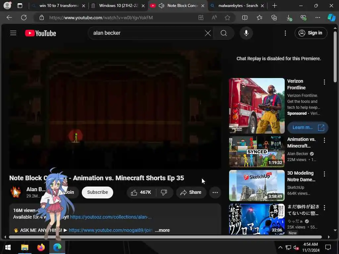
Task: Open the Verizon fire truck ad thumbnail
Action: 257,106
